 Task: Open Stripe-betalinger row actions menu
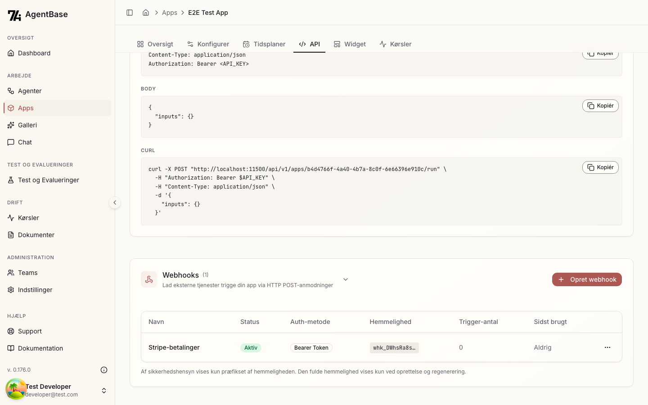tap(607, 347)
